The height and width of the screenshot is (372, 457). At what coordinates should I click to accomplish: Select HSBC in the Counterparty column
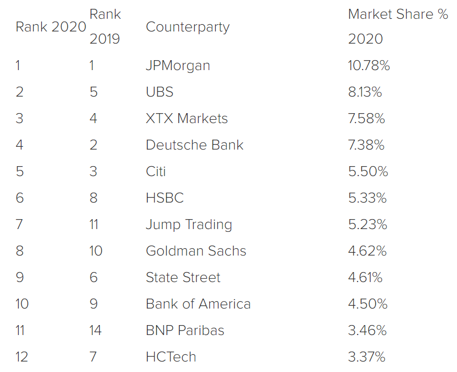[x=164, y=198]
